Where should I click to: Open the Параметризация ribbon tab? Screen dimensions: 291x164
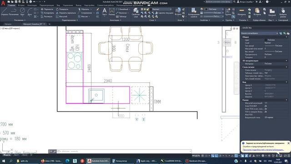(x=47, y=5)
